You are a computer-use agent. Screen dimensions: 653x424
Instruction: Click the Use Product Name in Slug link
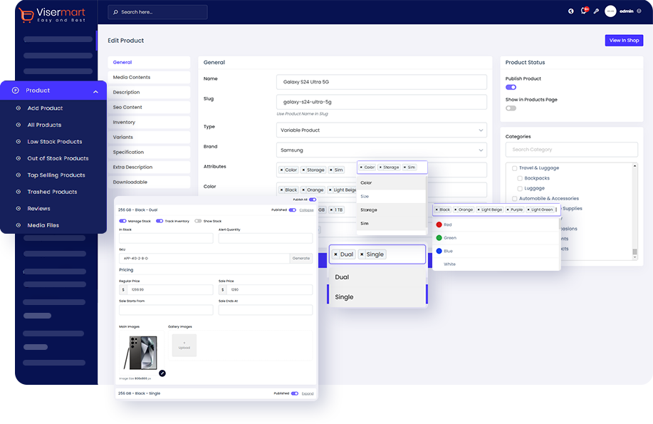(302, 114)
